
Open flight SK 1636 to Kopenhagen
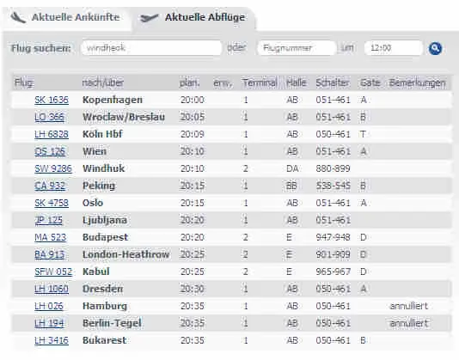click(x=52, y=100)
